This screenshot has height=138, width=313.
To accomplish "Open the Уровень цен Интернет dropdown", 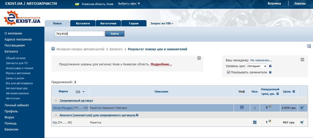I will pyautogui.click(x=257, y=66).
